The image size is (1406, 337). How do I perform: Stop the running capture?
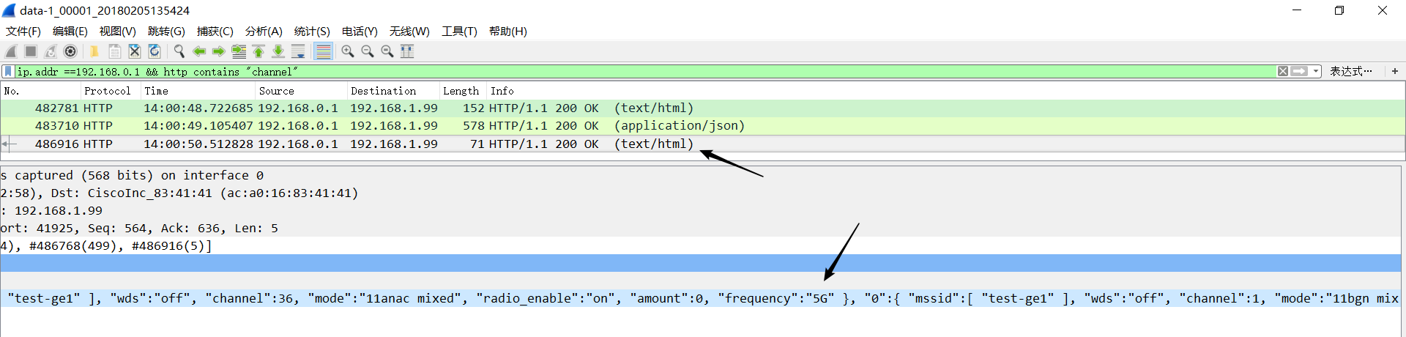pyautogui.click(x=31, y=51)
